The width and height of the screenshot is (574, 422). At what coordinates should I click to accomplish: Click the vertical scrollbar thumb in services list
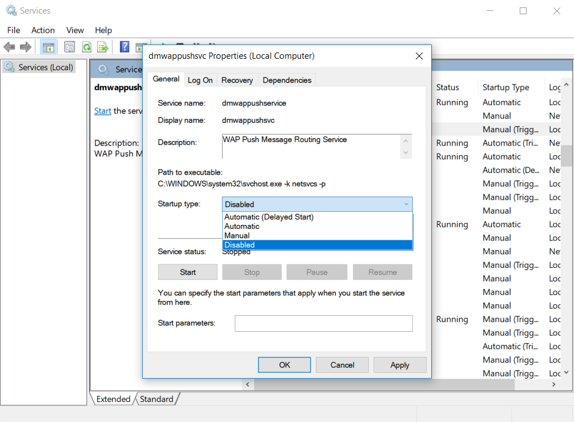(x=567, y=155)
